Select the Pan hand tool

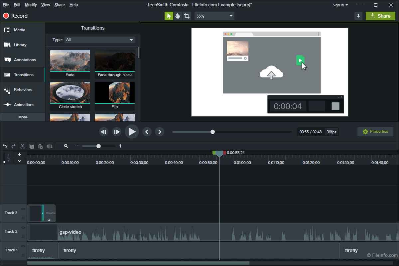pyautogui.click(x=178, y=16)
